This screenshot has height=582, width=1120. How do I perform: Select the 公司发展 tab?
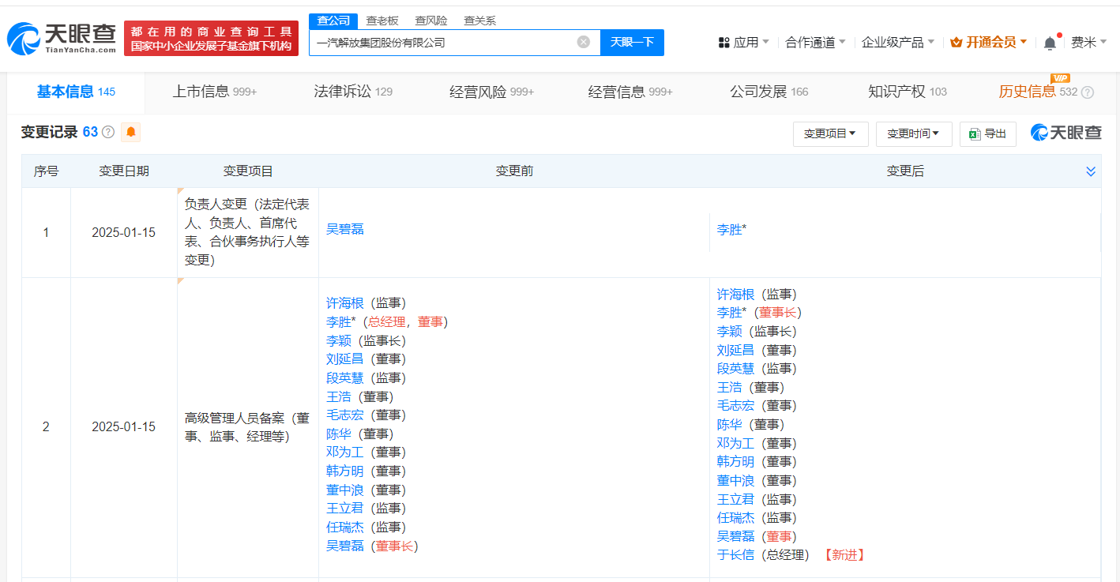(x=769, y=92)
